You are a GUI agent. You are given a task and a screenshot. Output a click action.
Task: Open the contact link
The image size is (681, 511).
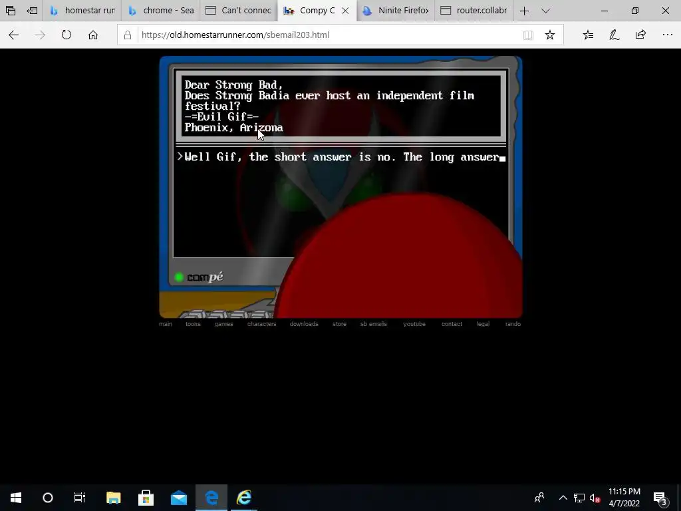pyautogui.click(x=452, y=324)
